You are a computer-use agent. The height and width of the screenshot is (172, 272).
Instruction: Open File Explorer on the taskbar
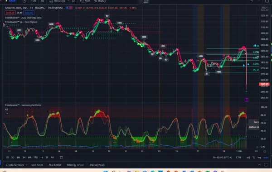tap(137, 171)
